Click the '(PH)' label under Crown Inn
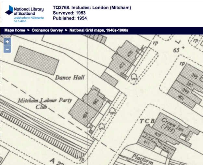This screenshot has height=165, width=203. 168,129
